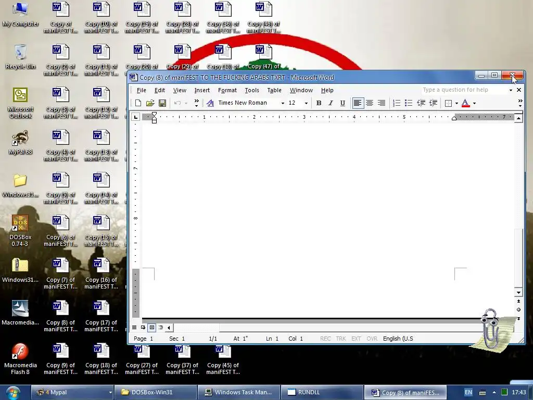533x400 pixels.
Task: Select the My Computer desktop icon
Action: click(x=20, y=14)
